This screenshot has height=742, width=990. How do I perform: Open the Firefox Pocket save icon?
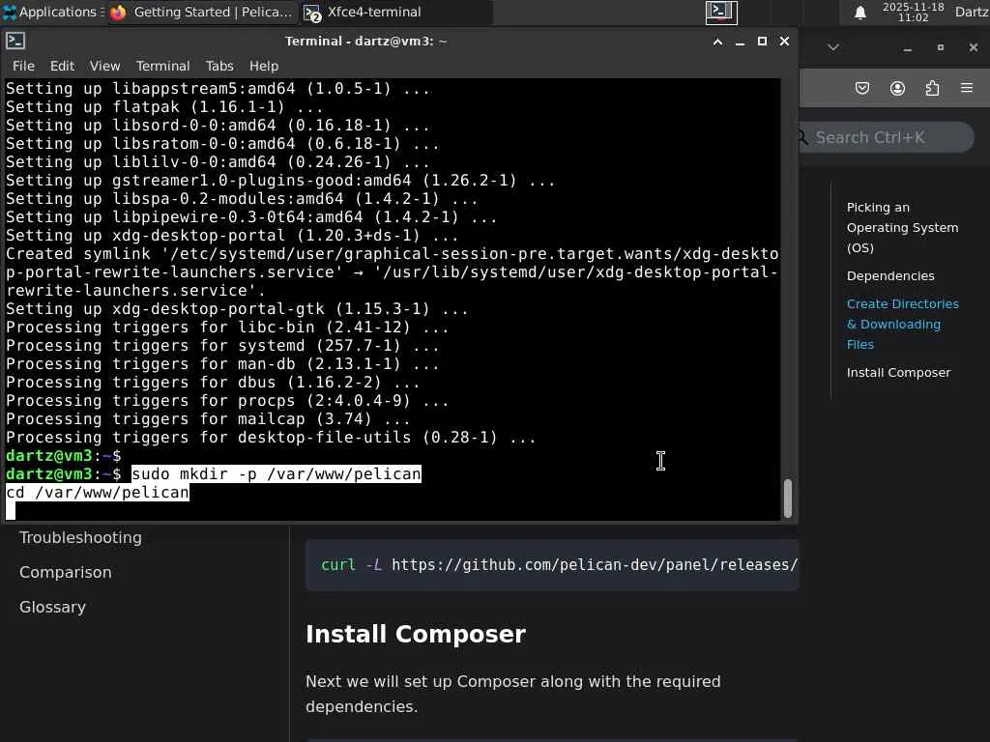(x=861, y=88)
